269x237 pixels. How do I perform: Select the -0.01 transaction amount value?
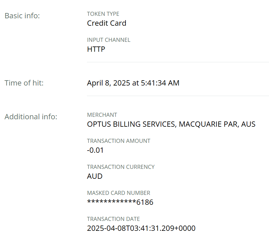coord(95,151)
